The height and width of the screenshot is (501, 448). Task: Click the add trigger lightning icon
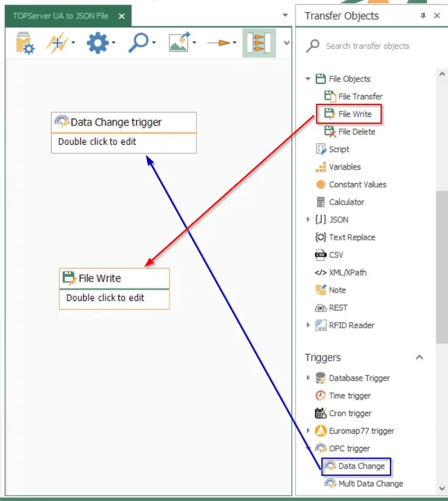(x=57, y=43)
